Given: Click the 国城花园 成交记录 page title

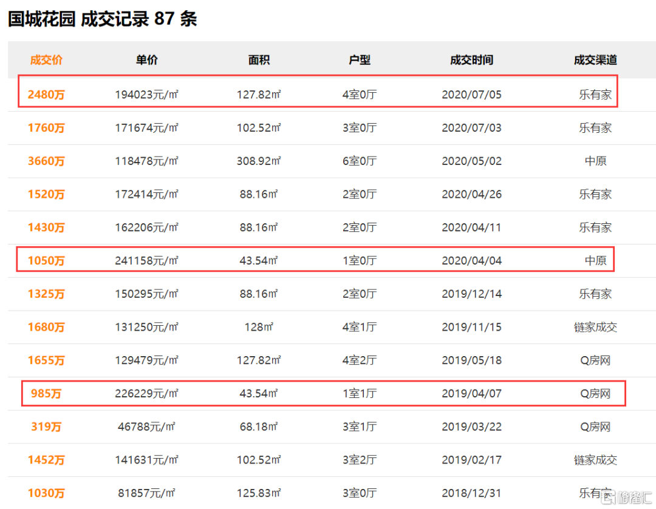Looking at the screenshot, I should pyautogui.click(x=102, y=19).
